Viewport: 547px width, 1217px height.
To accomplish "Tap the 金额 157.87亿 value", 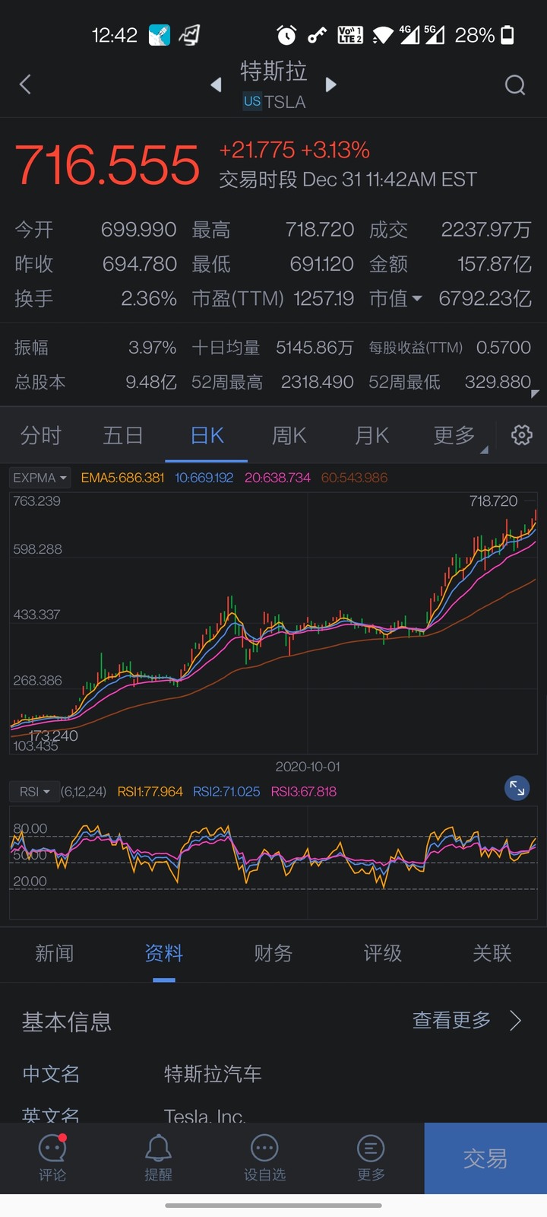I will click(x=495, y=264).
